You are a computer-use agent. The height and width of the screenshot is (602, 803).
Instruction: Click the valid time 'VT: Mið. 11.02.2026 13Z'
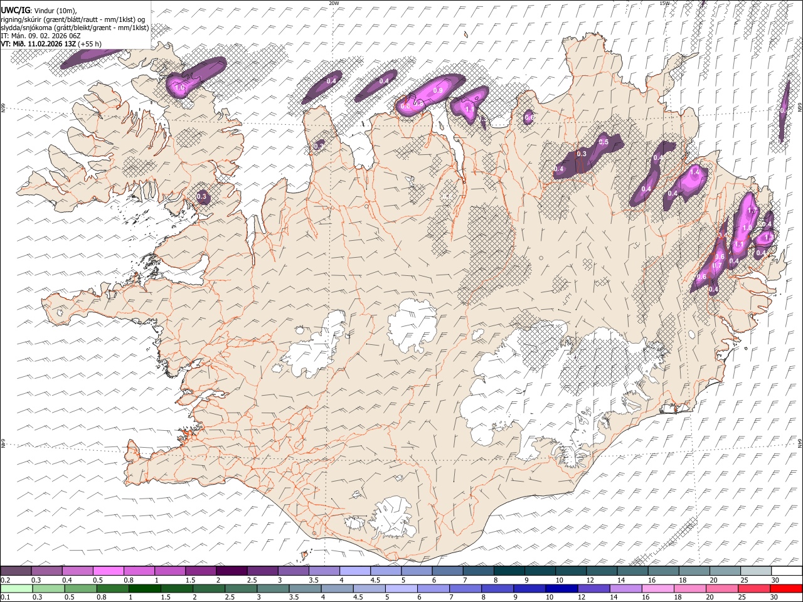pyautogui.click(x=38, y=44)
